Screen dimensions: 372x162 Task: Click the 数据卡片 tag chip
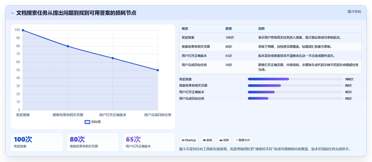coord(243,140)
